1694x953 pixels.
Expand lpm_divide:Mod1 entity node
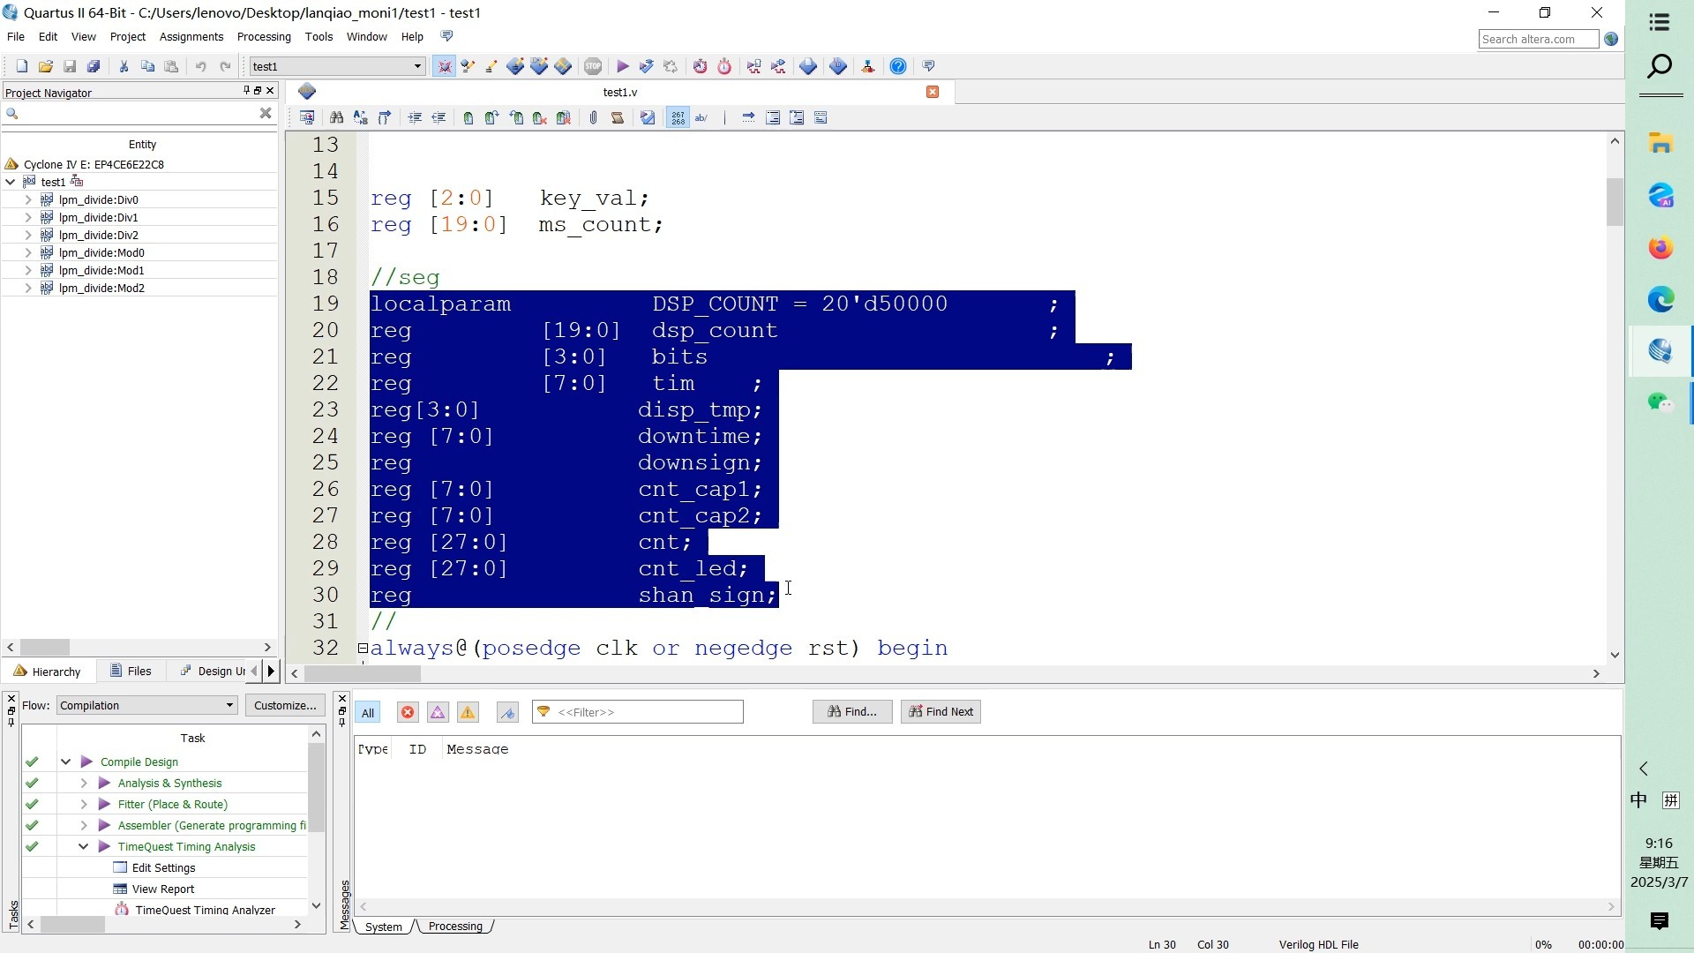(28, 270)
